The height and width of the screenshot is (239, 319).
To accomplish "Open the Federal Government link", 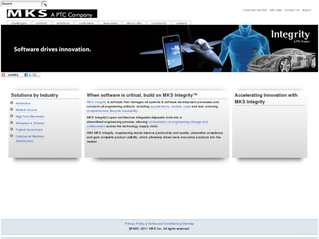I will [x=29, y=130].
